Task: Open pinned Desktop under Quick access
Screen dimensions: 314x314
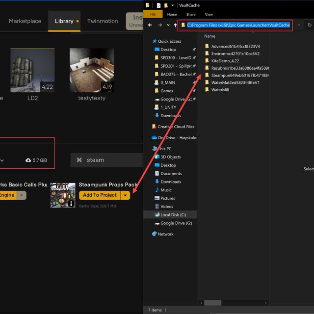Action: coord(168,50)
